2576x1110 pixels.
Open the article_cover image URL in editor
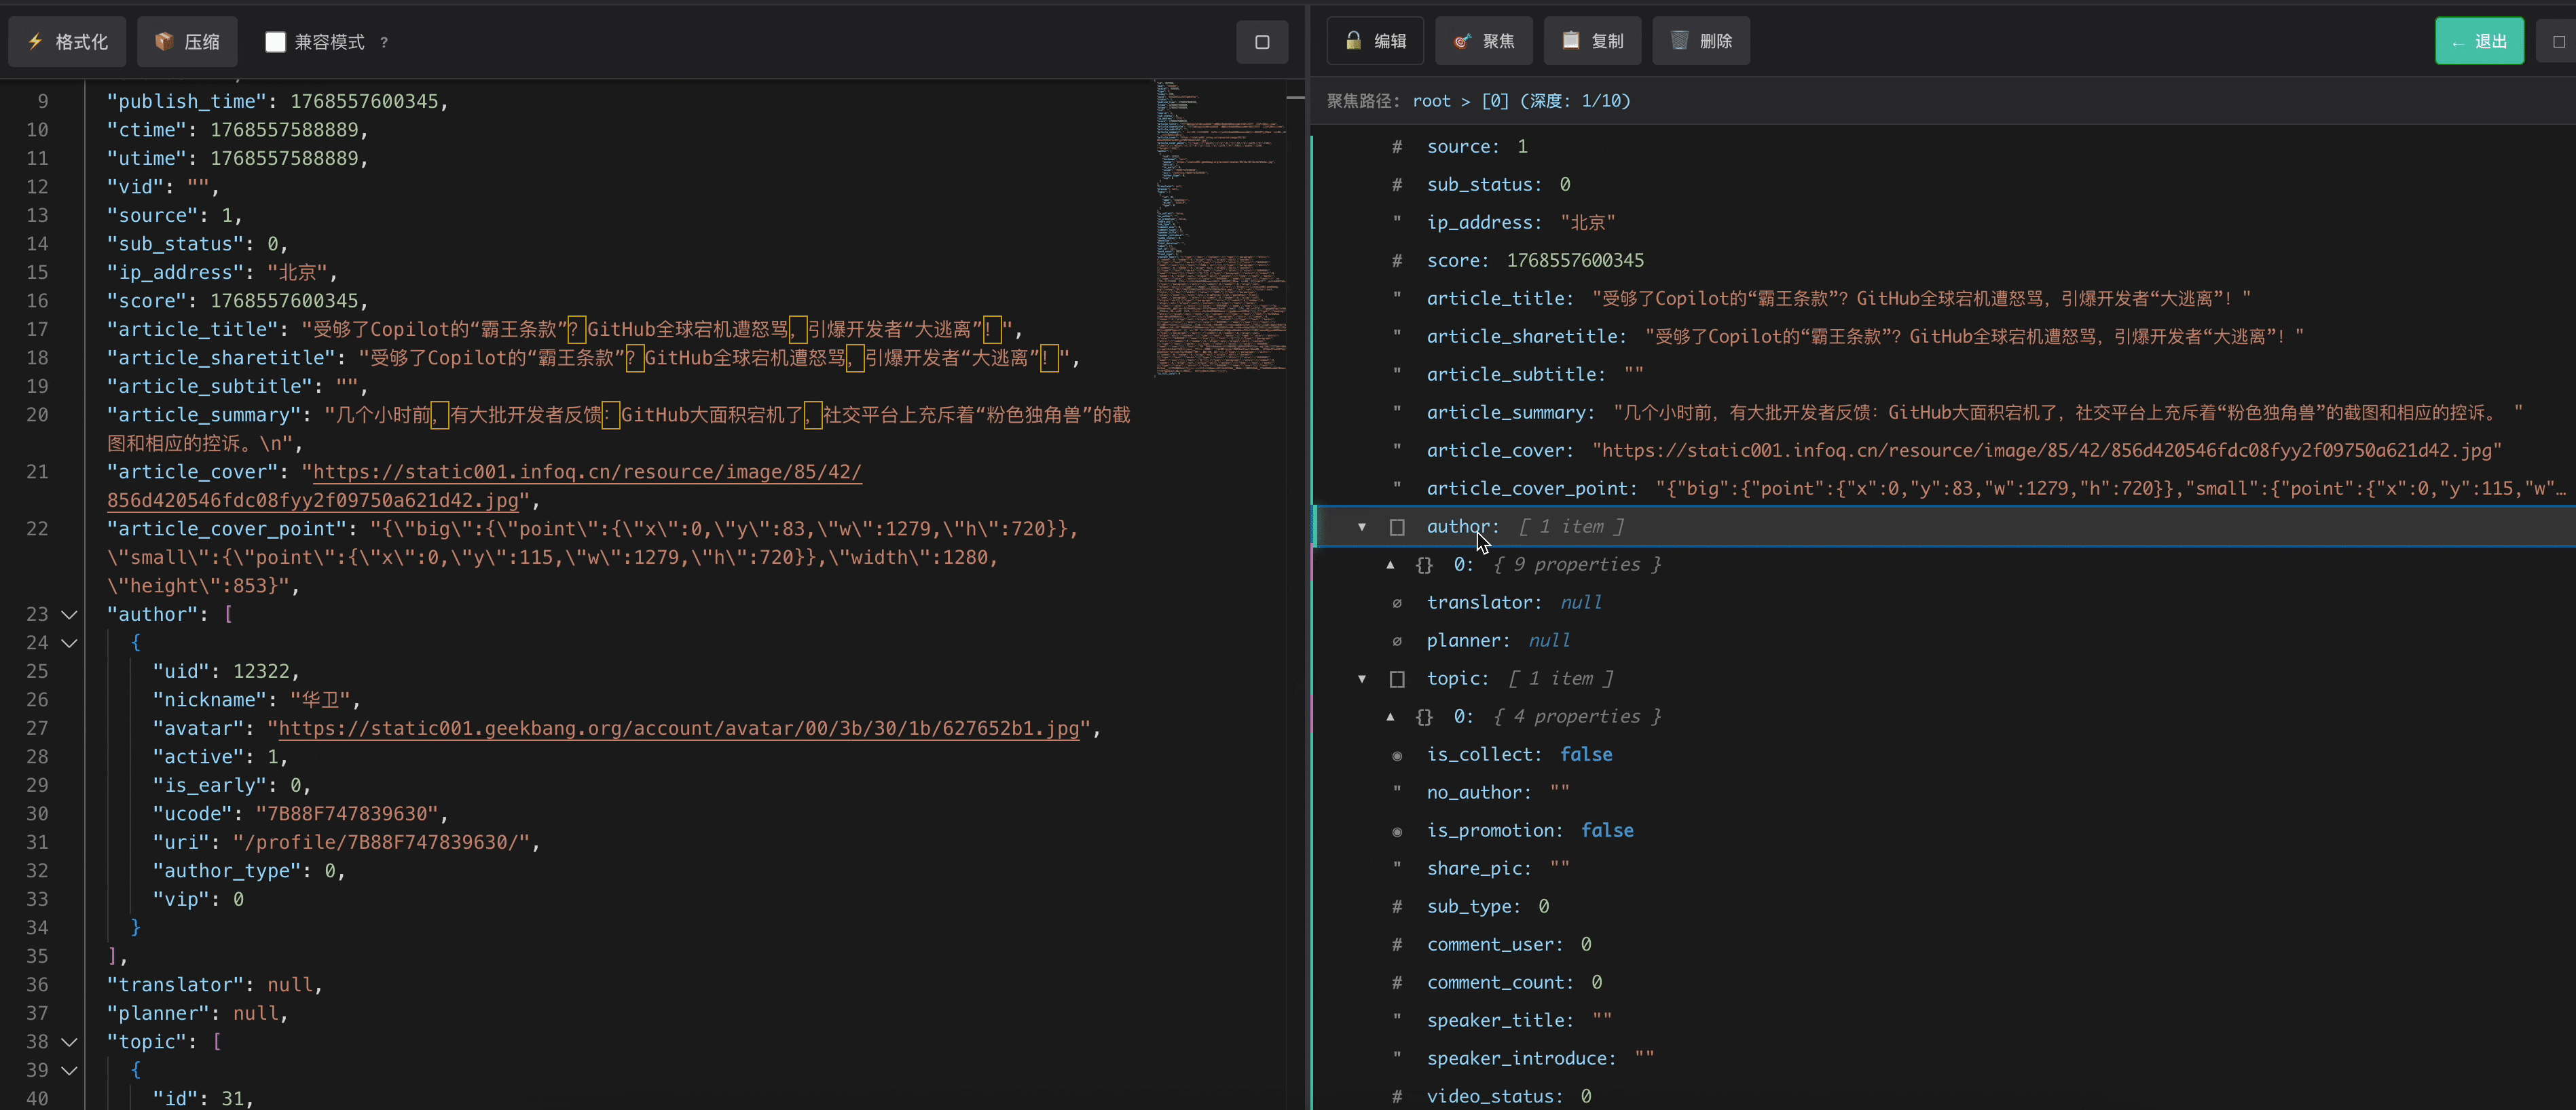(587, 472)
